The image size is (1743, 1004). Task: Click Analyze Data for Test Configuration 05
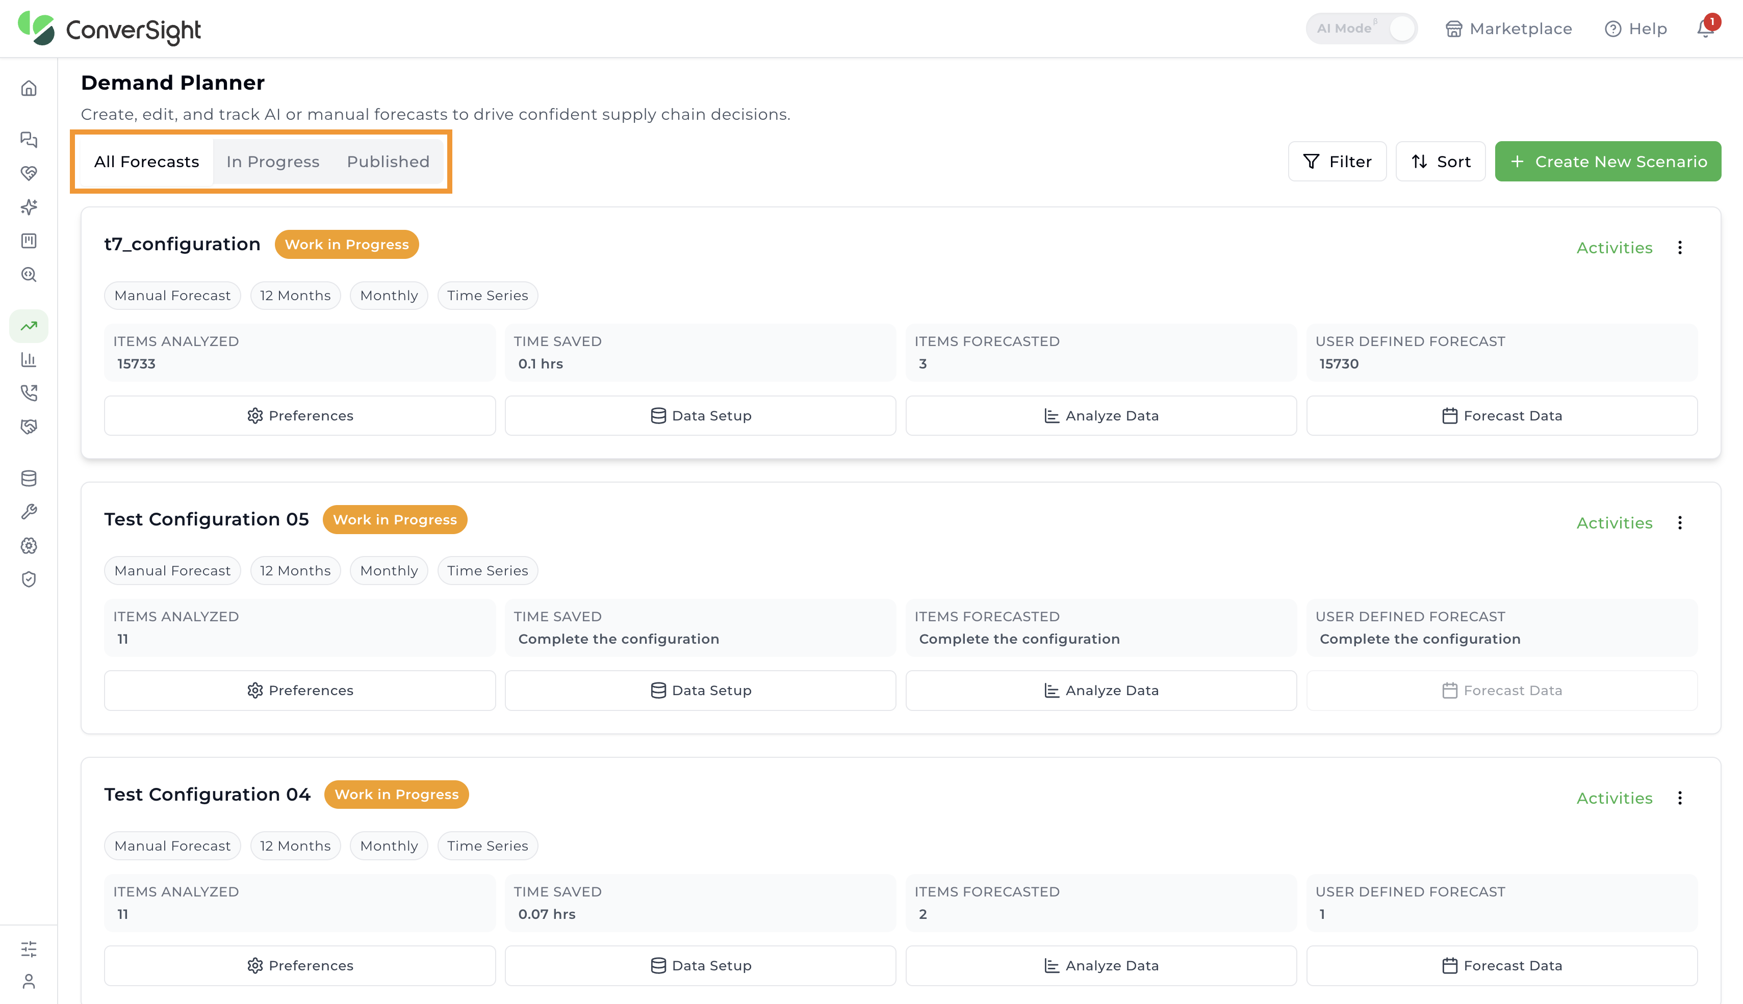pyautogui.click(x=1101, y=690)
